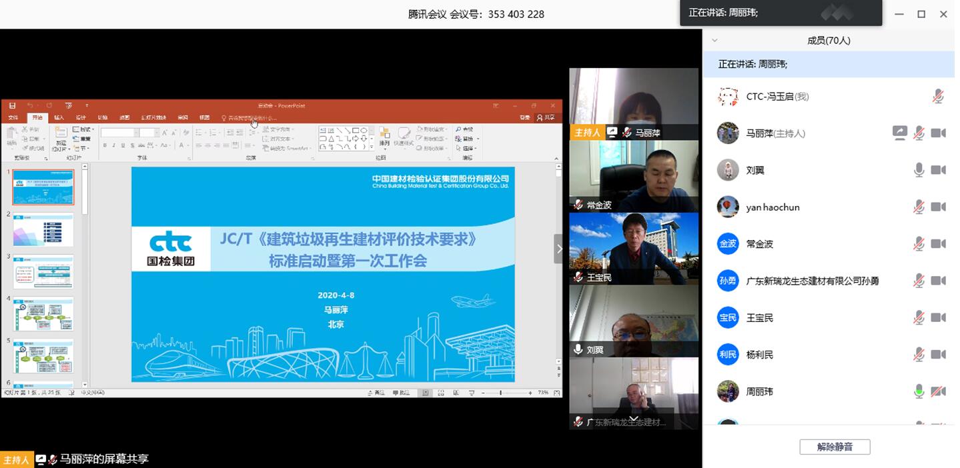This screenshot has width=960, height=468.
Task: Start slideshow from status bar icon
Action: coord(471,393)
